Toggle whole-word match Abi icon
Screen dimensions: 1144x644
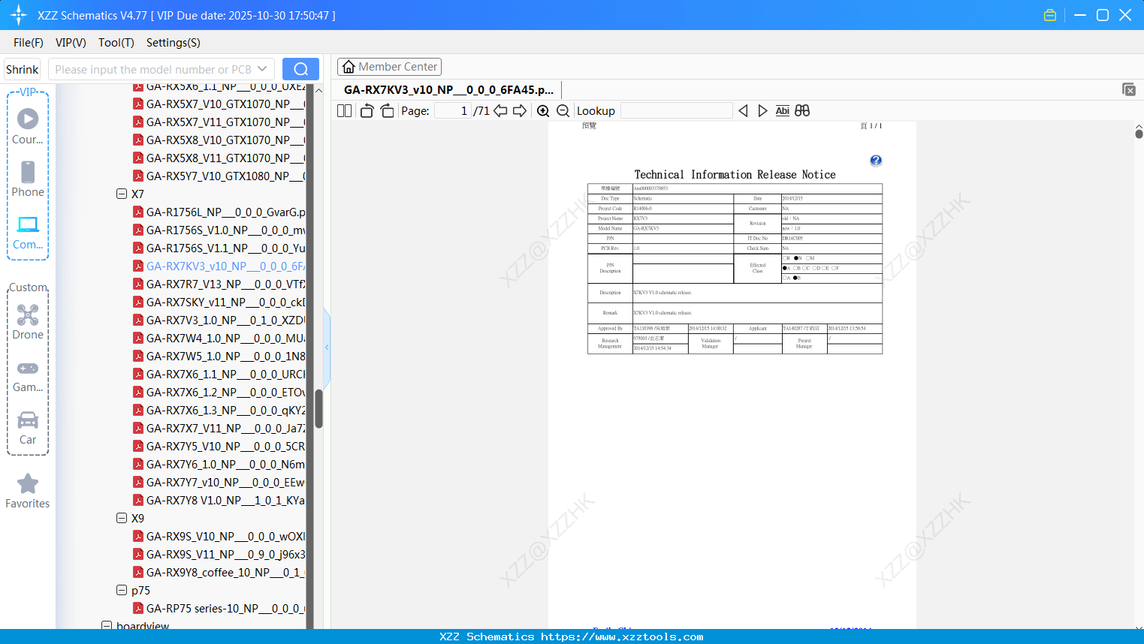point(782,110)
